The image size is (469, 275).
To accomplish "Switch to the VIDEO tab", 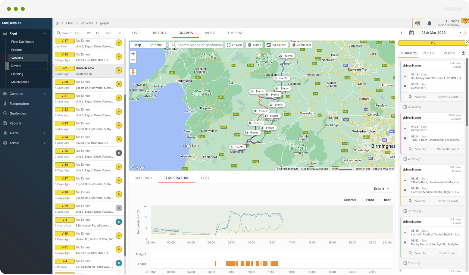I will pos(210,33).
